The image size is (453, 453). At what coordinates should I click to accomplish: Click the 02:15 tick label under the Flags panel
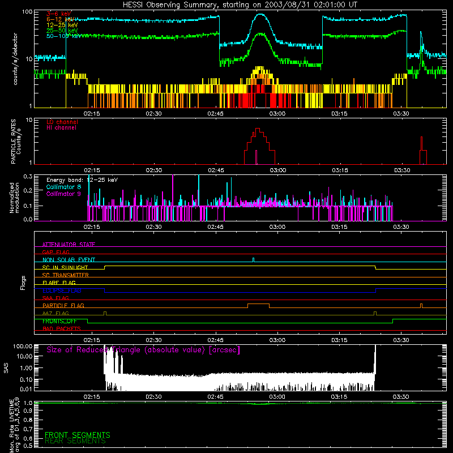92,340
